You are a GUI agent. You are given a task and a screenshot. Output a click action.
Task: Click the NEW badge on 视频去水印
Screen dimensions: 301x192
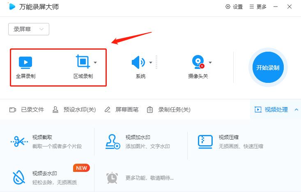[81, 168]
